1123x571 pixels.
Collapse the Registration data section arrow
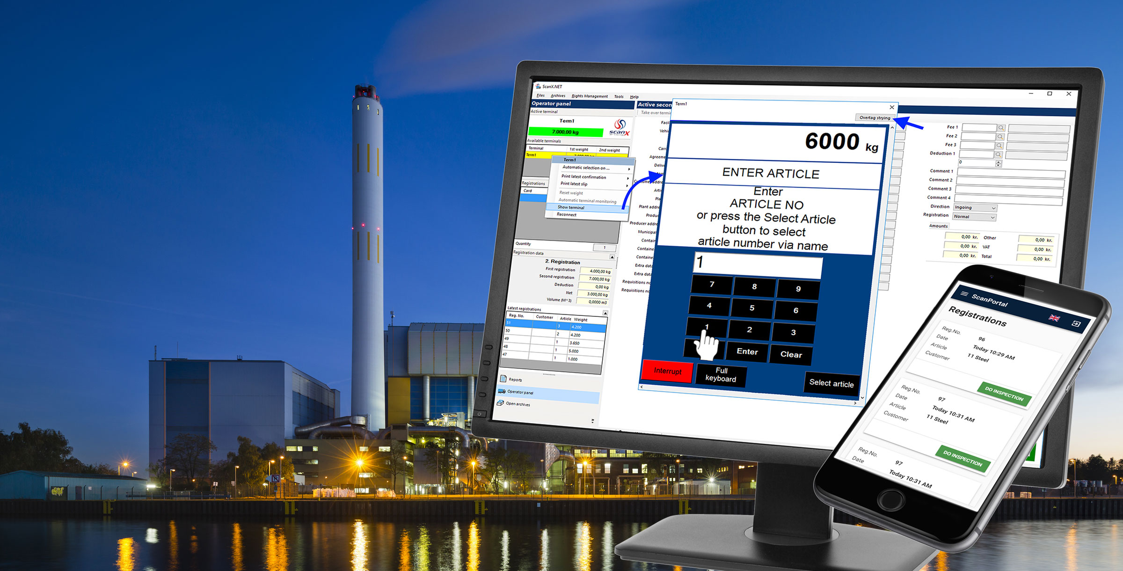tap(612, 257)
